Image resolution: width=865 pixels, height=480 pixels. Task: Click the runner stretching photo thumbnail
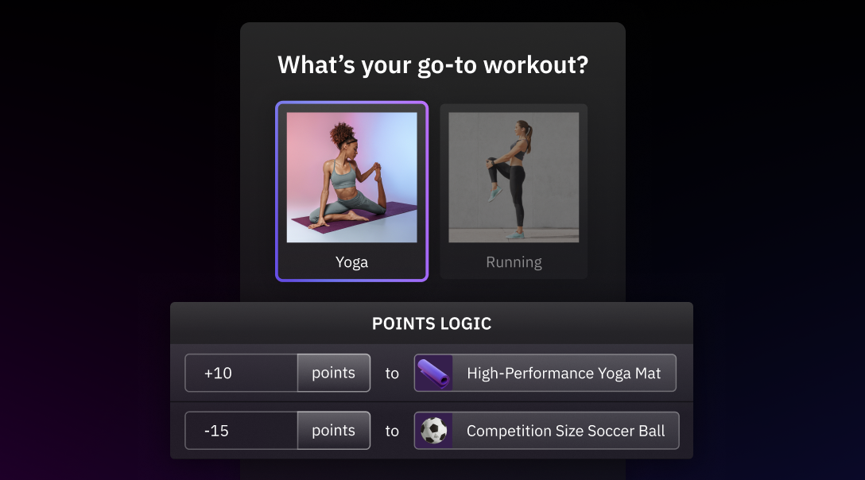(514, 178)
